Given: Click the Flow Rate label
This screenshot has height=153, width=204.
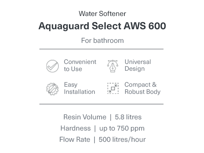Looking at the screenshot, I should (75, 139).
